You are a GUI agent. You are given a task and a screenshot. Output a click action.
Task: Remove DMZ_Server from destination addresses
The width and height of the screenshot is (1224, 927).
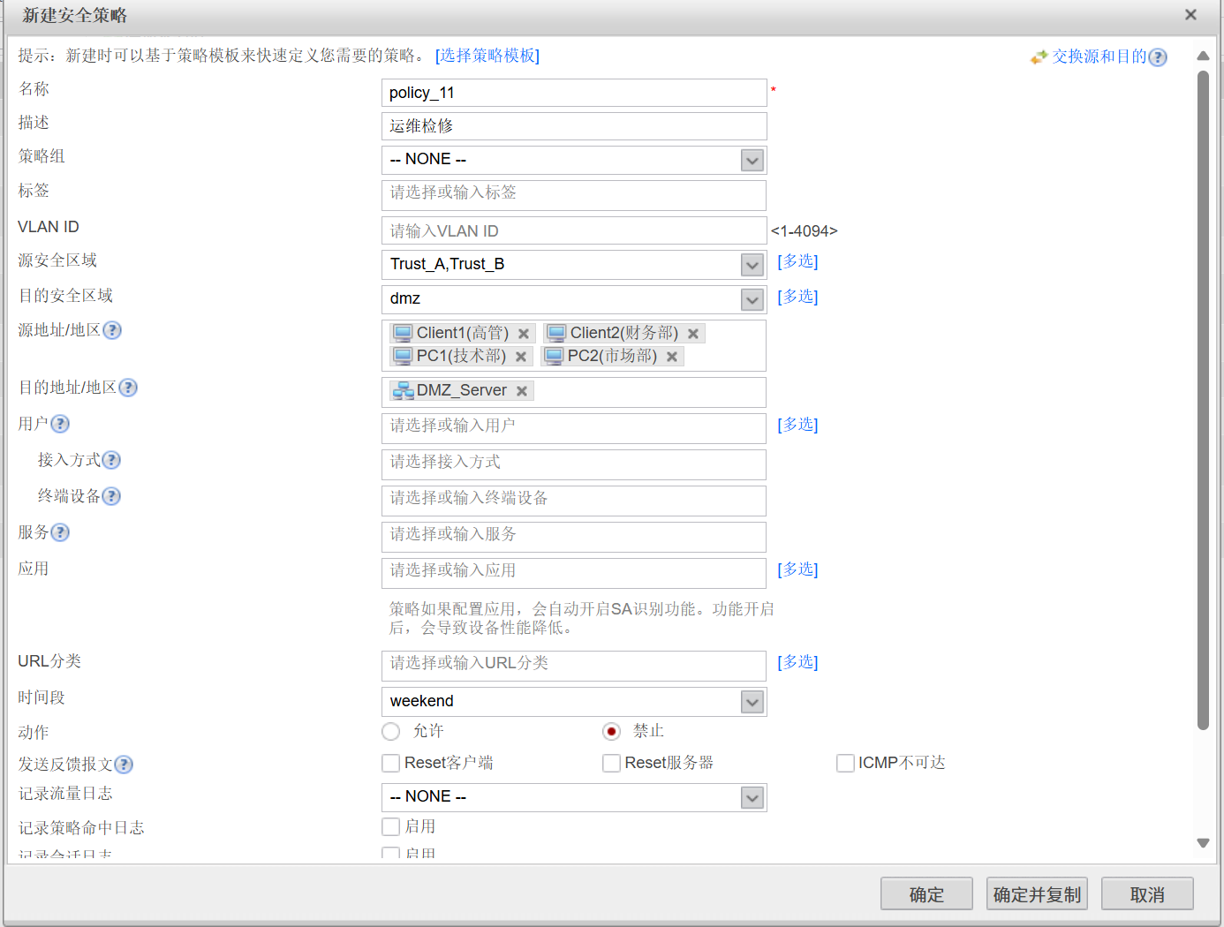pyautogui.click(x=522, y=391)
